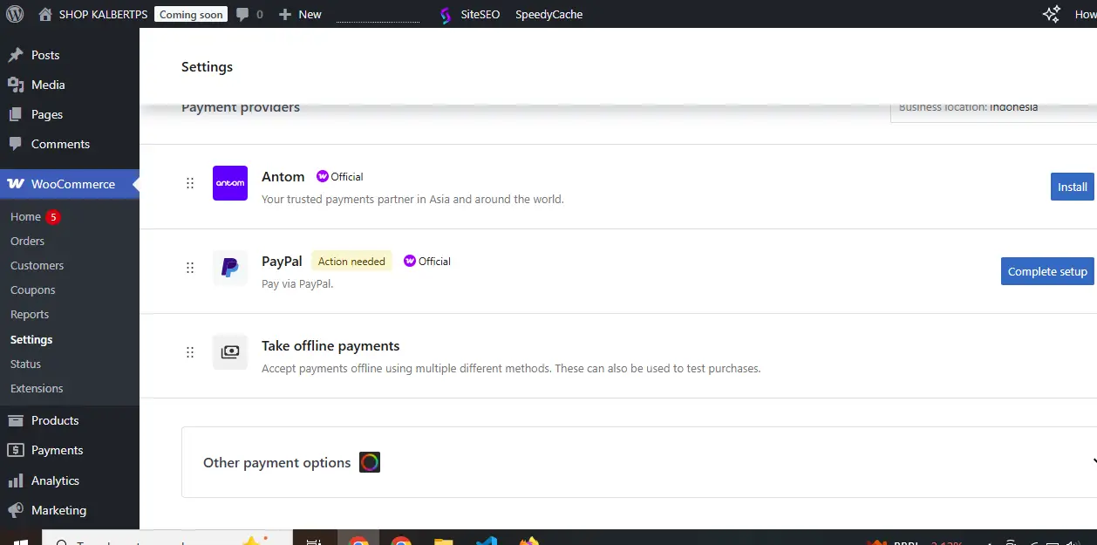Grab the drag handle beside Antom
Image resolution: width=1097 pixels, height=545 pixels.
click(190, 183)
